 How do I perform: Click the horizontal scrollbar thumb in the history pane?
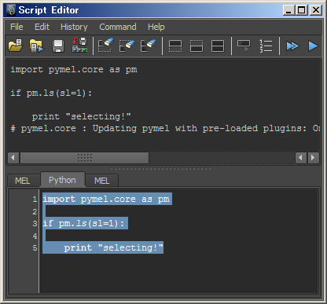(84, 158)
